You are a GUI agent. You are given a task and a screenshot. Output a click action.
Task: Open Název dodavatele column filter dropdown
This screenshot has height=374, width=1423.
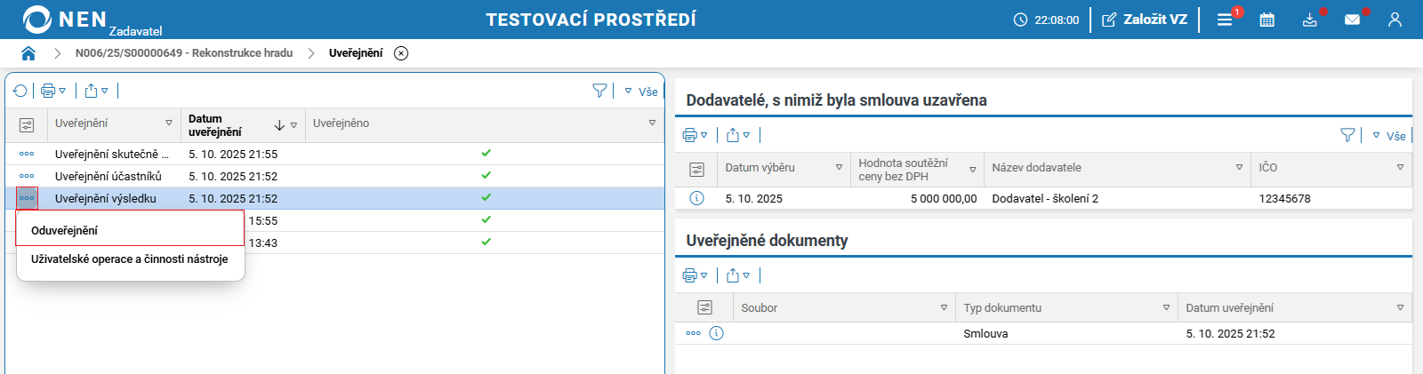point(1239,167)
